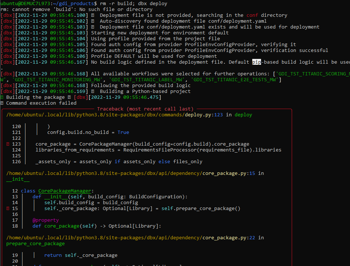Viewport: 350px width, 266px height.
Task: Click the red error marker beside line 123
Action: pos(7,144)
